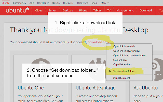Click the Ask Ubuntu robot icon
The image size is (163, 102).
click(157, 69)
